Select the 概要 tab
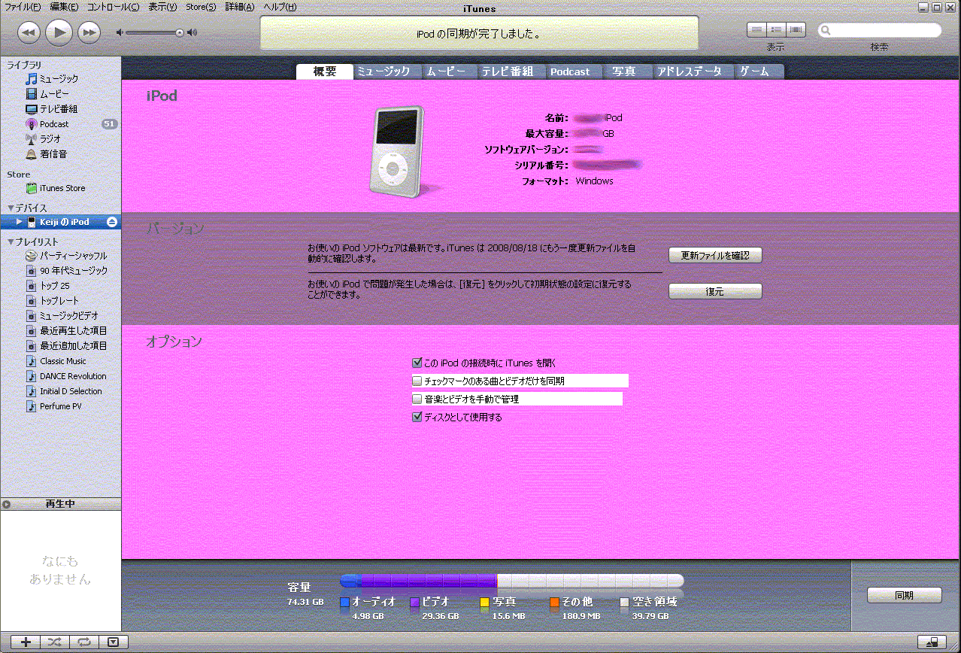Screen dimensions: 961x653 (325, 71)
